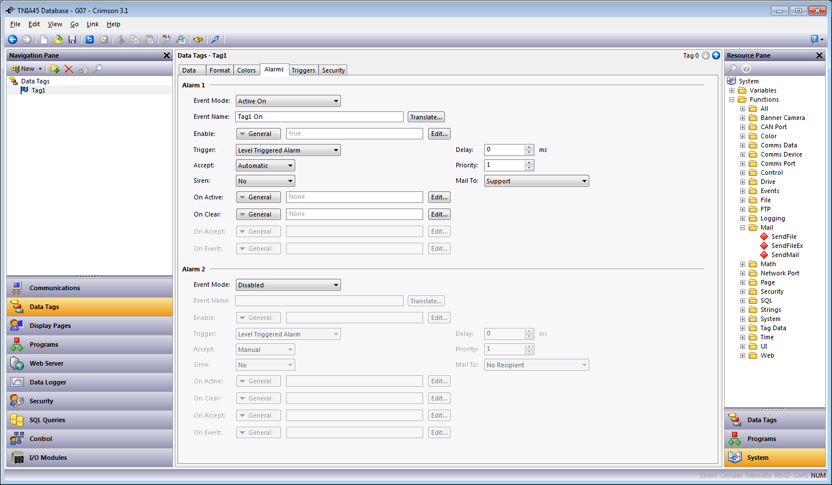Switch Resource Pane to Programs
832x485 pixels.
(775, 439)
